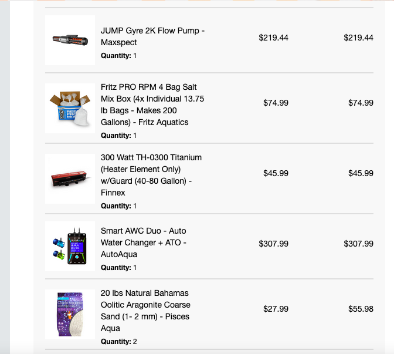394x354 pixels.
Task: Open the Pisces Aqua aragonite sand image
Action: tap(70, 314)
